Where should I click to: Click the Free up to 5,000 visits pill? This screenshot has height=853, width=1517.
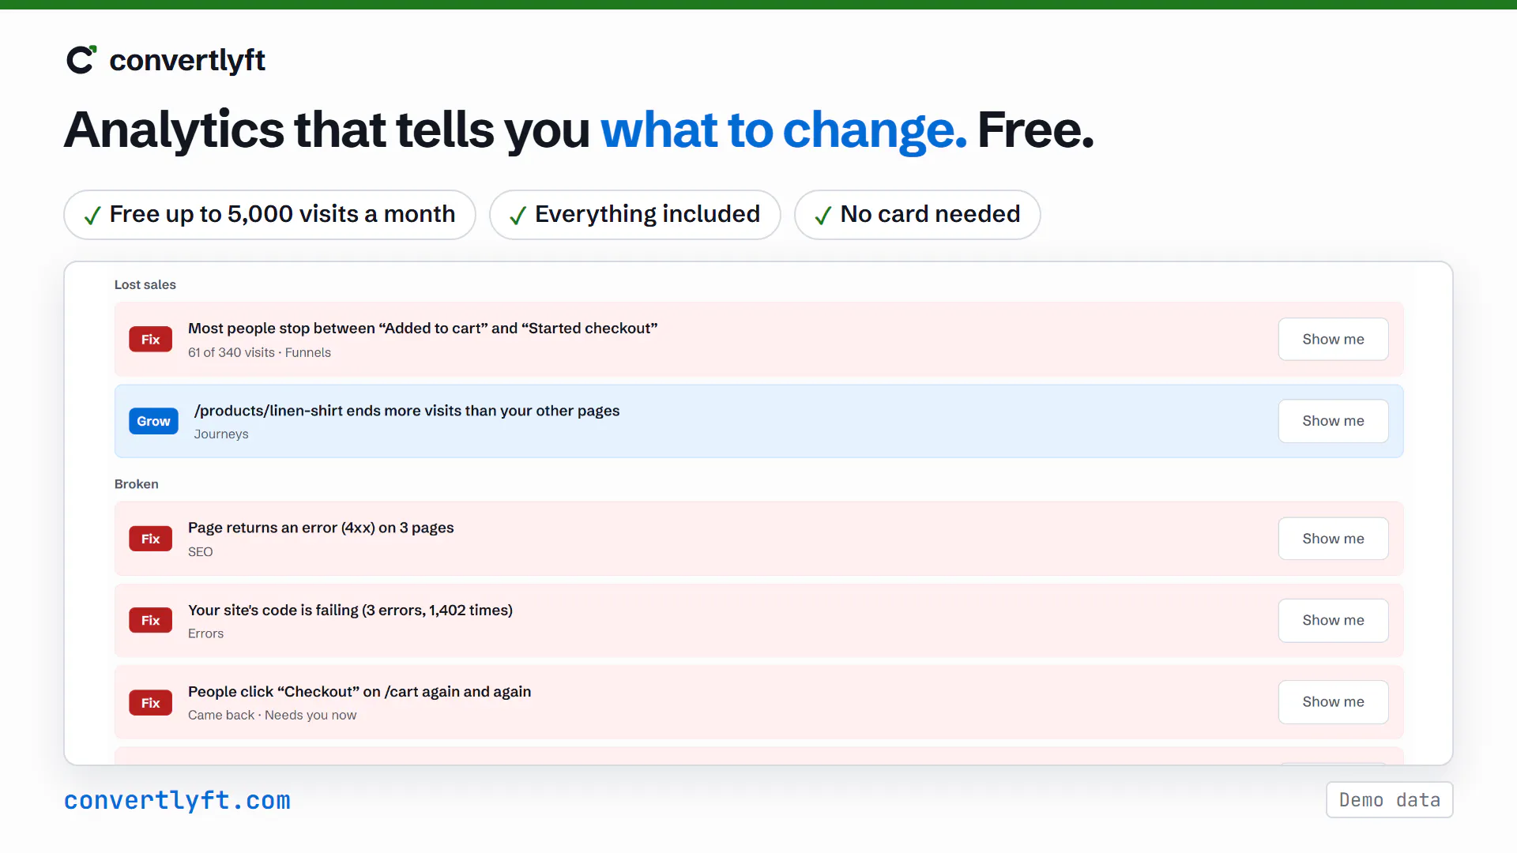click(x=269, y=215)
